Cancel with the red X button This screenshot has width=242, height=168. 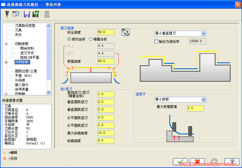[x=197, y=162]
